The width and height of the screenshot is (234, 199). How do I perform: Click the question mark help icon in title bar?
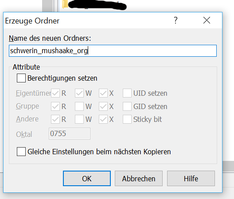[x=175, y=20]
